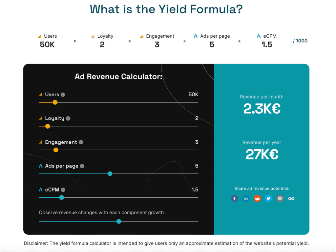Select the Loyalty slider handle
The height and width of the screenshot is (252, 336).
(48, 126)
